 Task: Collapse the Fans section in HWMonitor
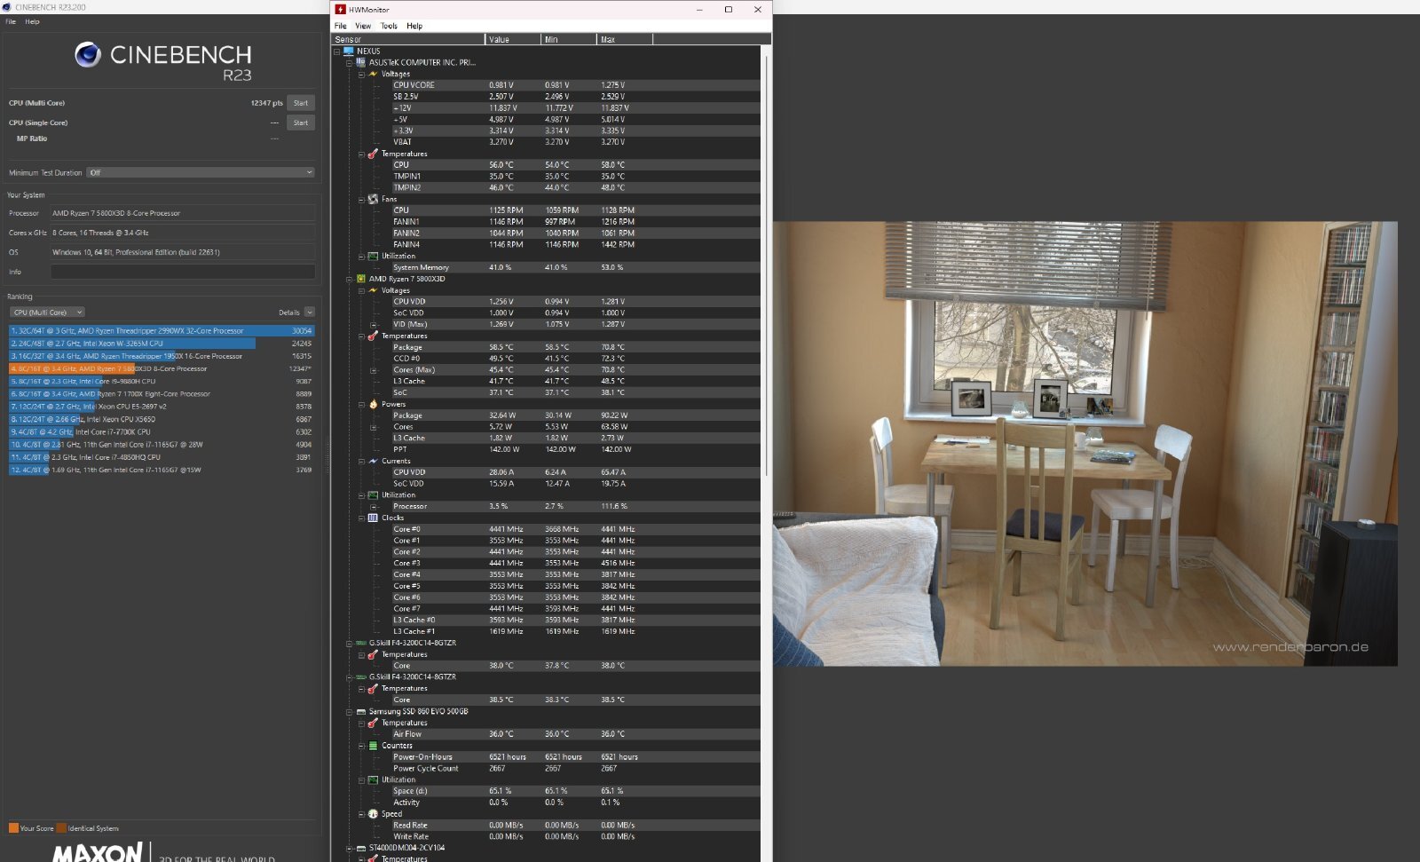point(361,199)
